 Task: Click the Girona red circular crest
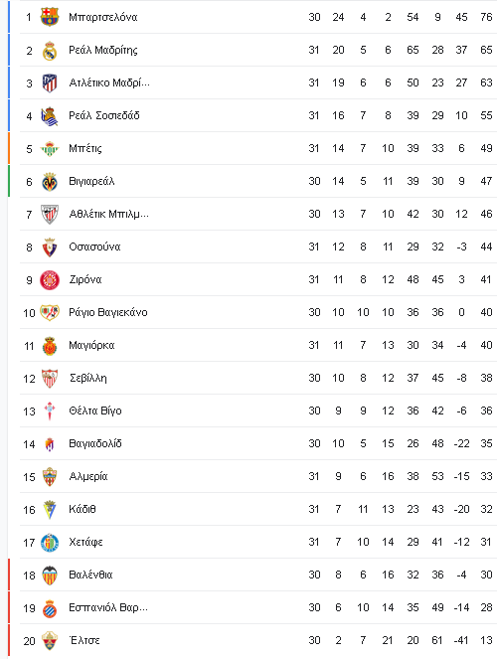tap(50, 280)
